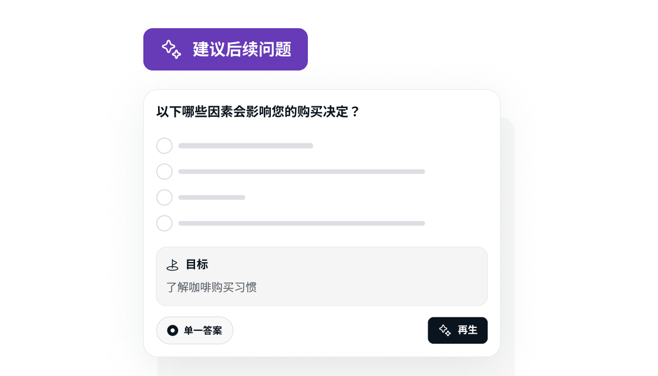The width and height of the screenshot is (658, 376).
Task: Click the sparkle icon inside 再生 button
Action: coord(445,330)
